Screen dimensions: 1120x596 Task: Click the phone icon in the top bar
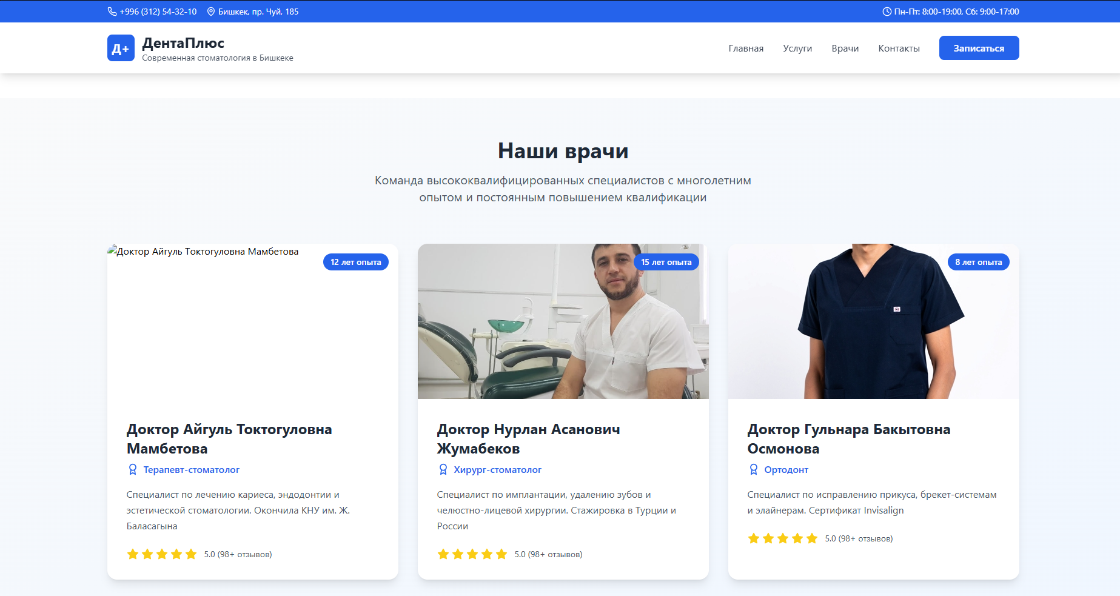pos(112,12)
